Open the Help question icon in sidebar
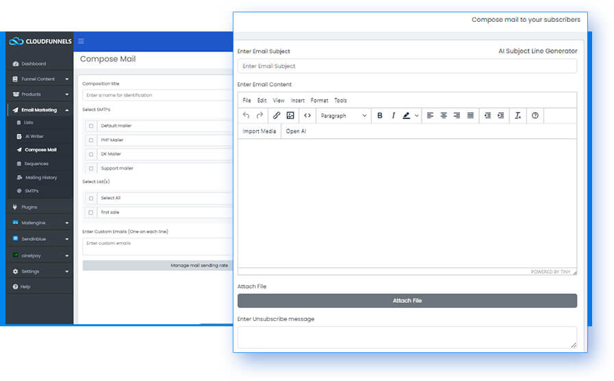Viewport: 614px width, 381px height. pos(15,287)
